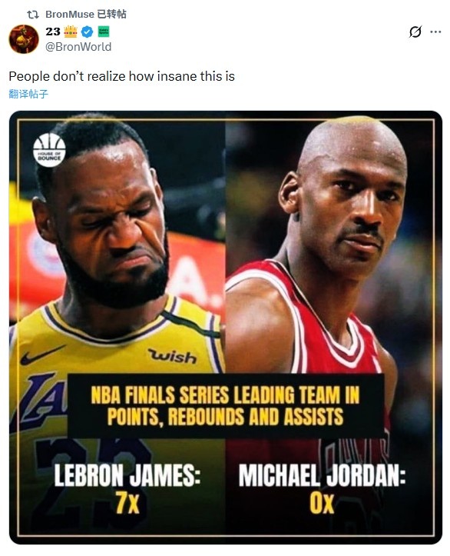Click the blue verified checkmark badge
The height and width of the screenshot is (556, 450).
tap(87, 32)
